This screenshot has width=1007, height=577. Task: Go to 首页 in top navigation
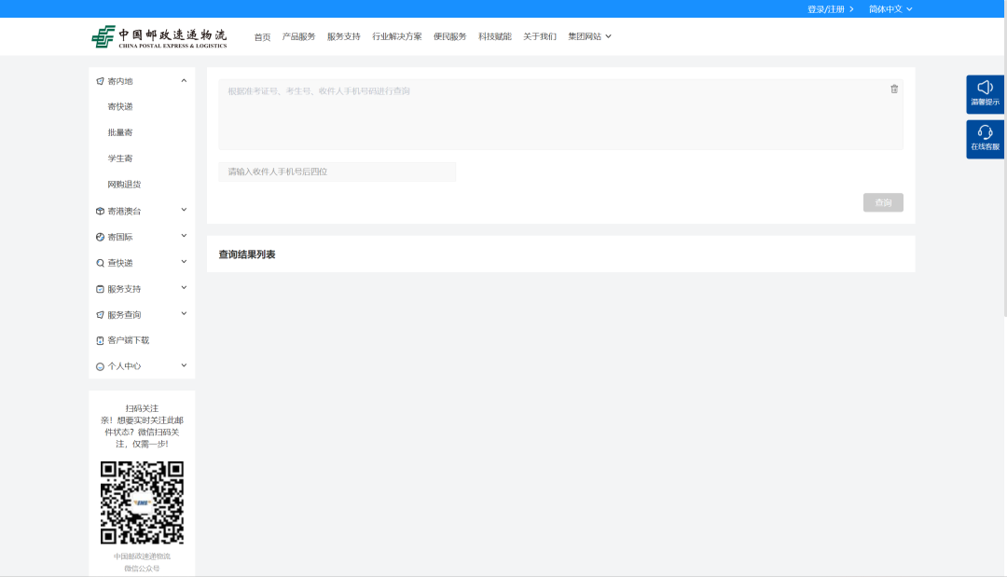tap(262, 37)
